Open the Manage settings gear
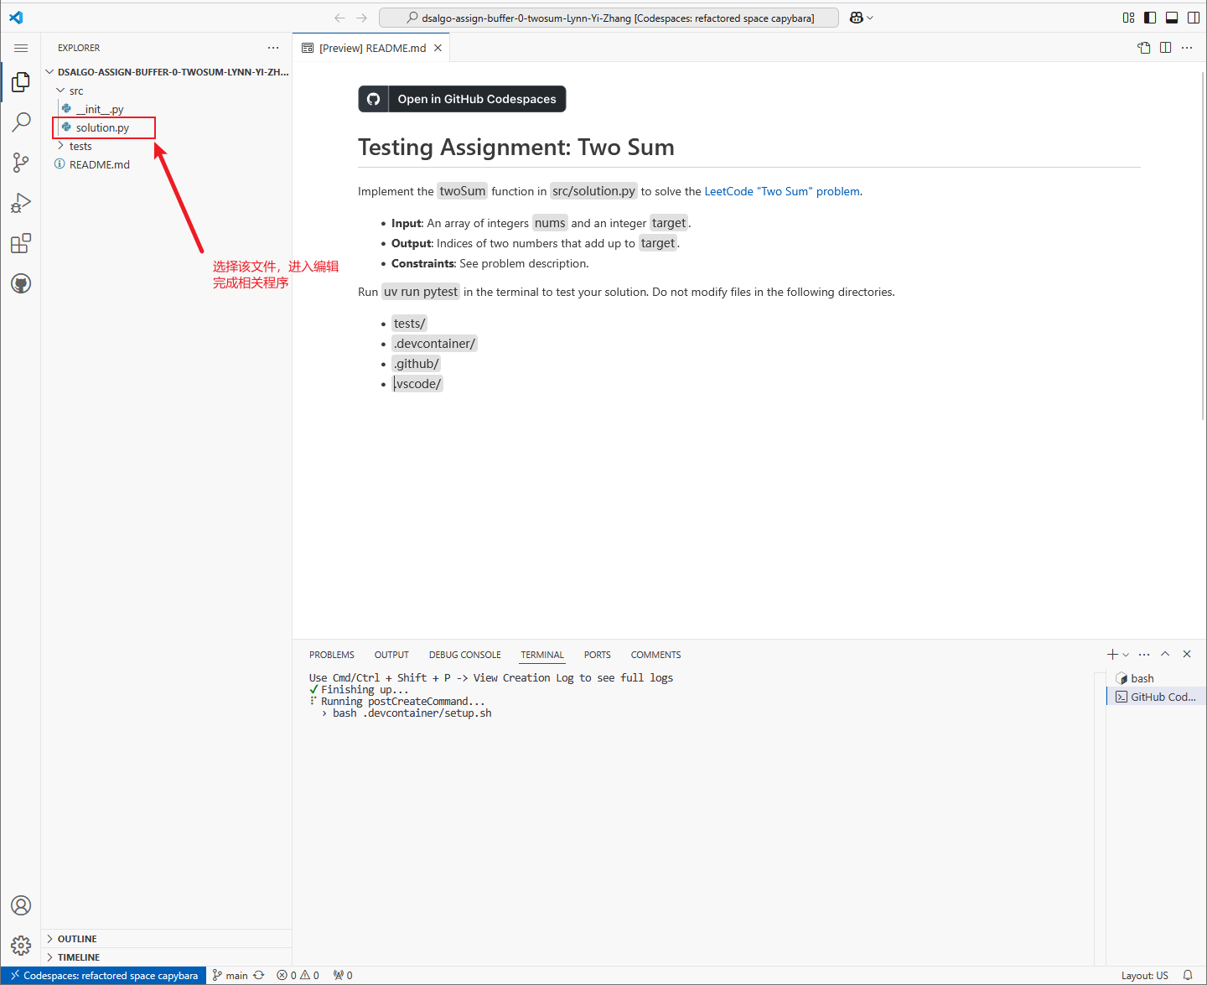 pyautogui.click(x=21, y=946)
